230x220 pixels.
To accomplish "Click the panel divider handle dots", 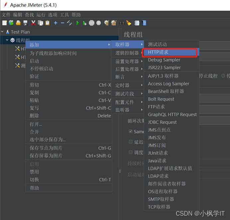I will click(x=120, y=171).
